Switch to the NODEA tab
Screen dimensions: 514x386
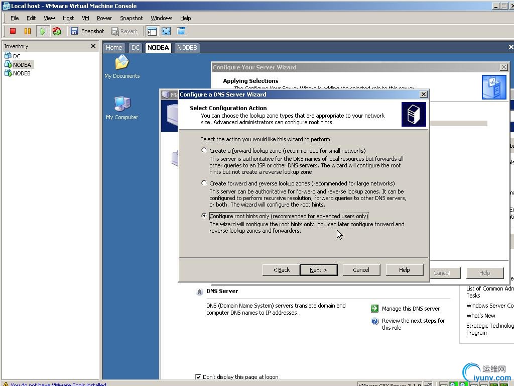158,48
